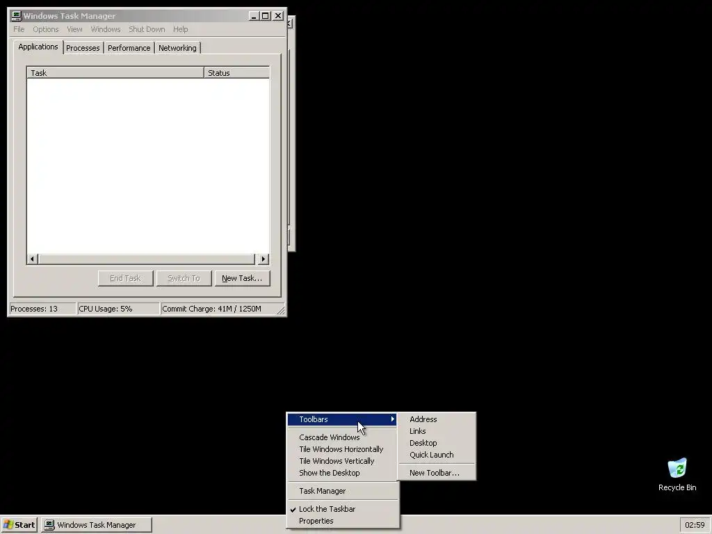Click the Switch To button

tap(184, 278)
